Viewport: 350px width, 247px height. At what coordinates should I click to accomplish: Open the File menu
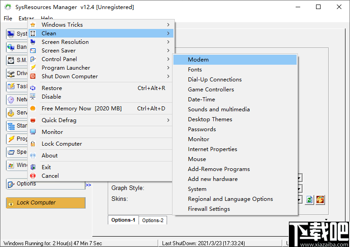point(8,18)
